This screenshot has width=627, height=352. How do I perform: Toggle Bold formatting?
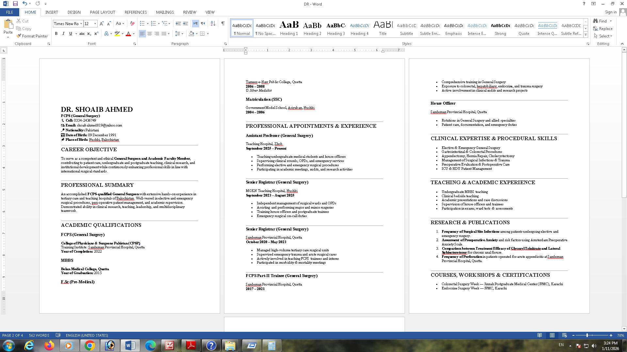[56, 34]
